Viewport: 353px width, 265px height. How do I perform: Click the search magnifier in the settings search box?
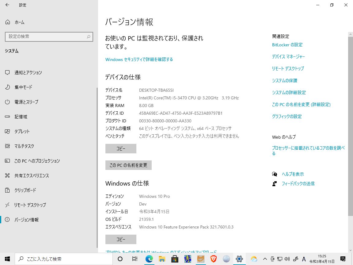tap(89, 37)
